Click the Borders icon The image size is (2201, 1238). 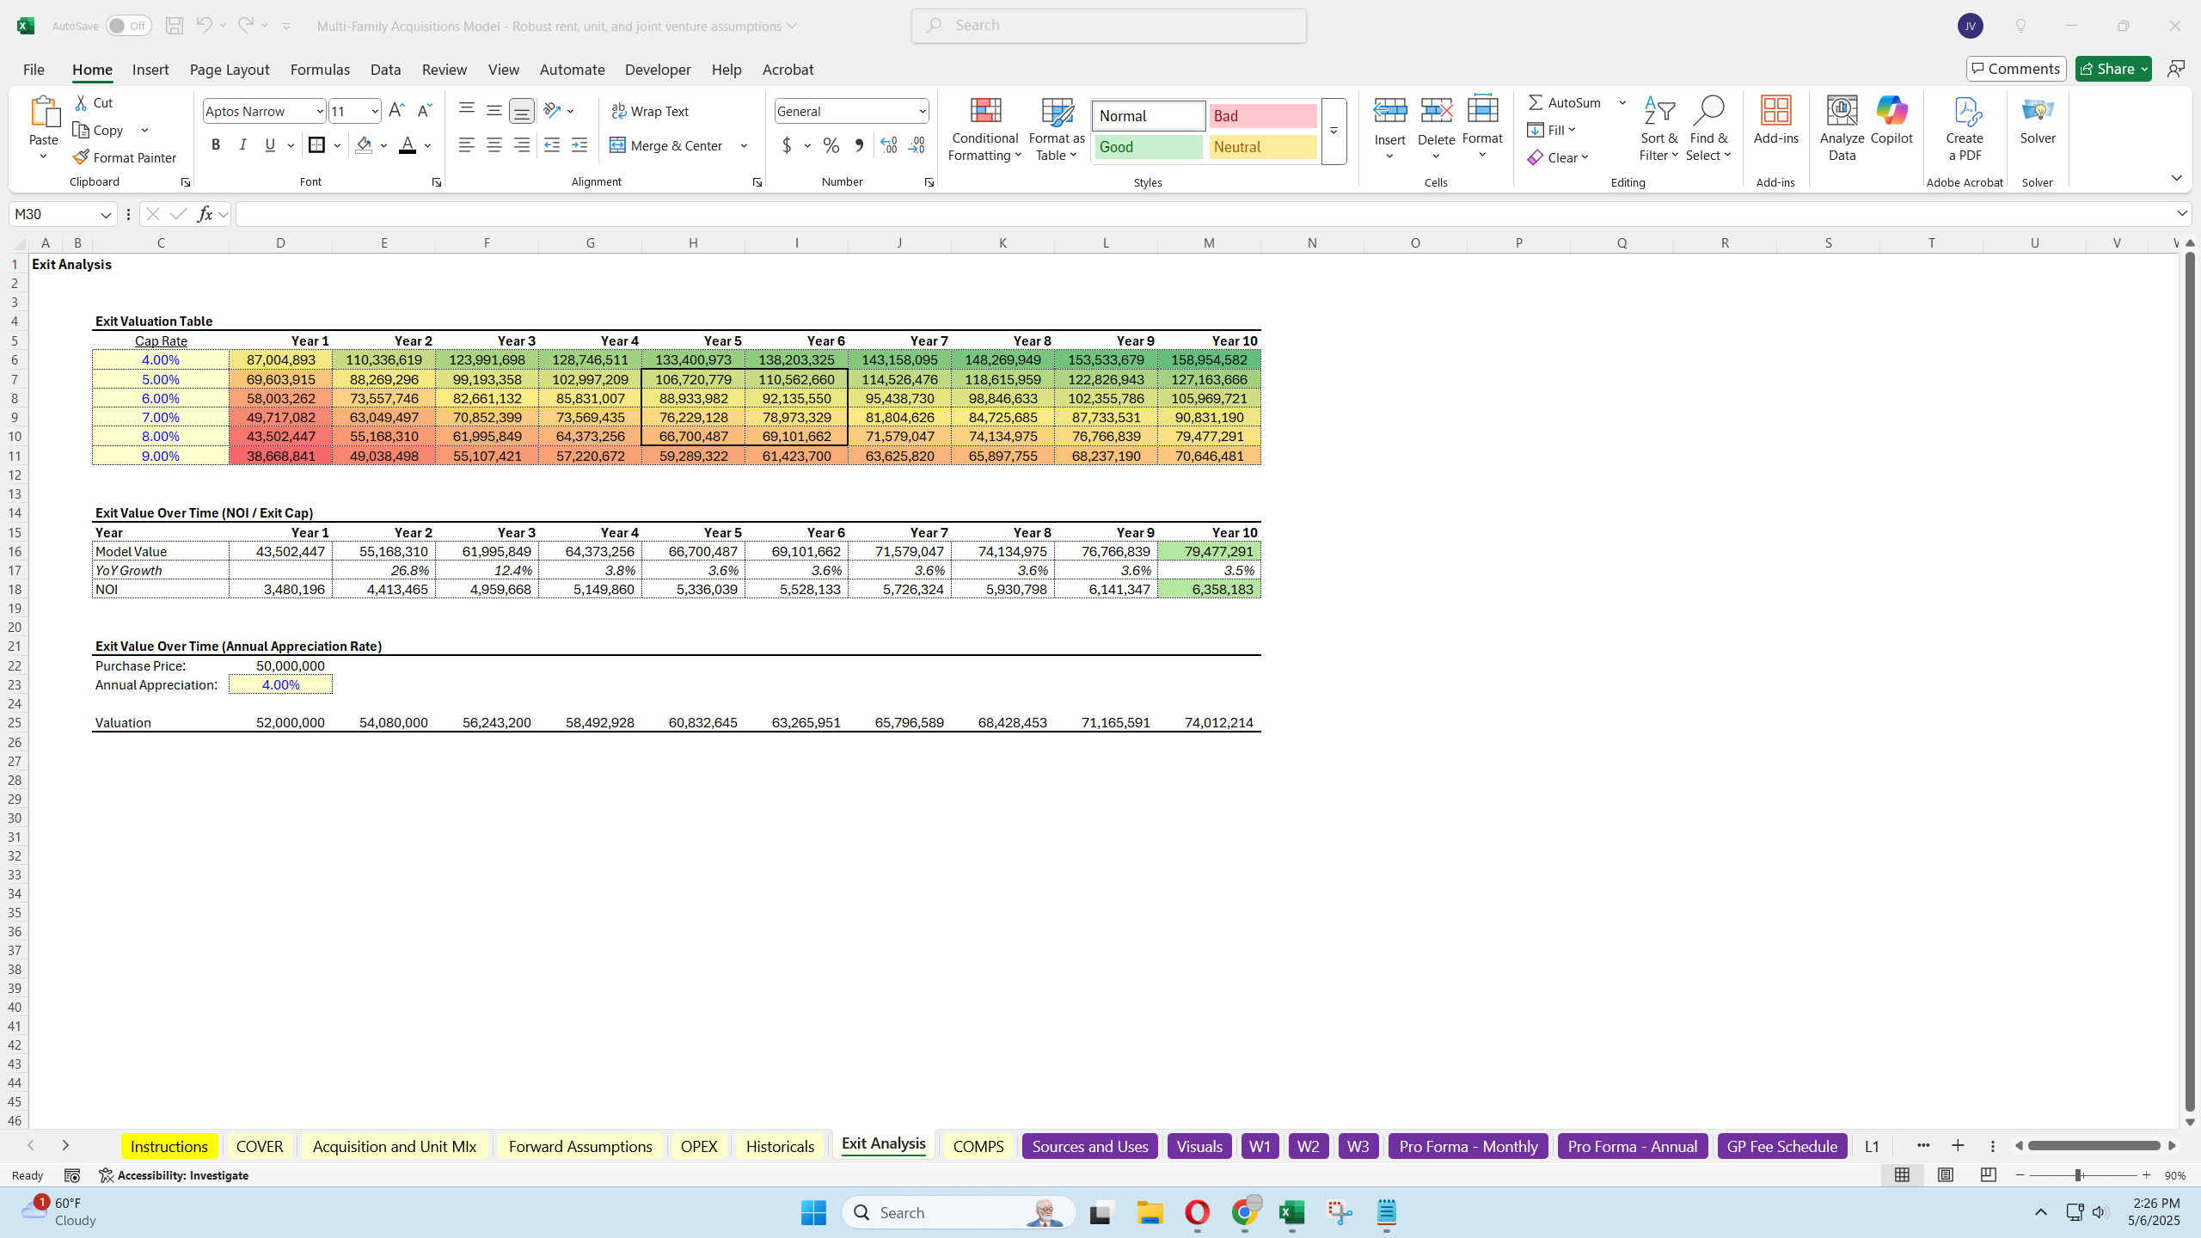tap(317, 145)
